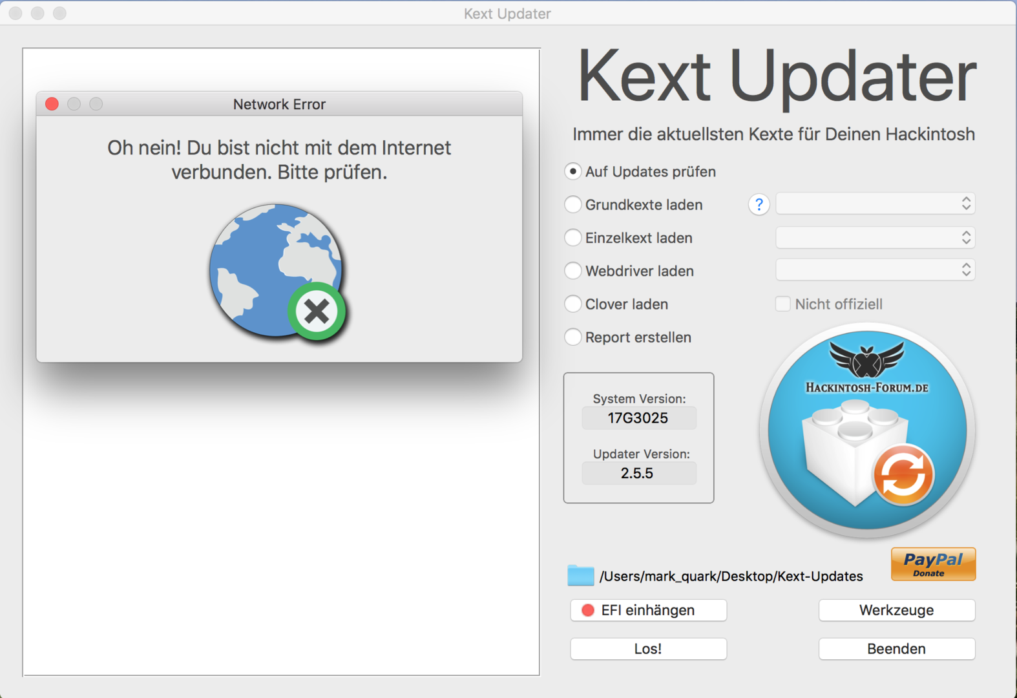The image size is (1017, 698).
Task: Click the System Version value 17G3025
Action: (638, 418)
